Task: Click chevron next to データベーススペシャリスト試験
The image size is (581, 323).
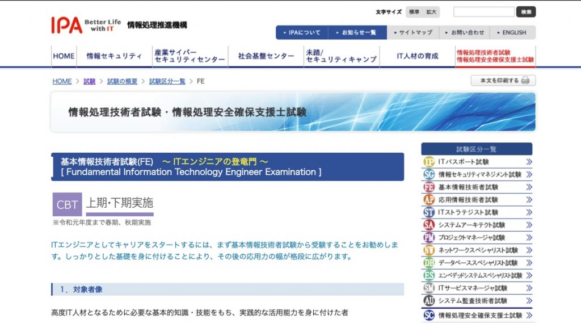Action: pyautogui.click(x=529, y=263)
